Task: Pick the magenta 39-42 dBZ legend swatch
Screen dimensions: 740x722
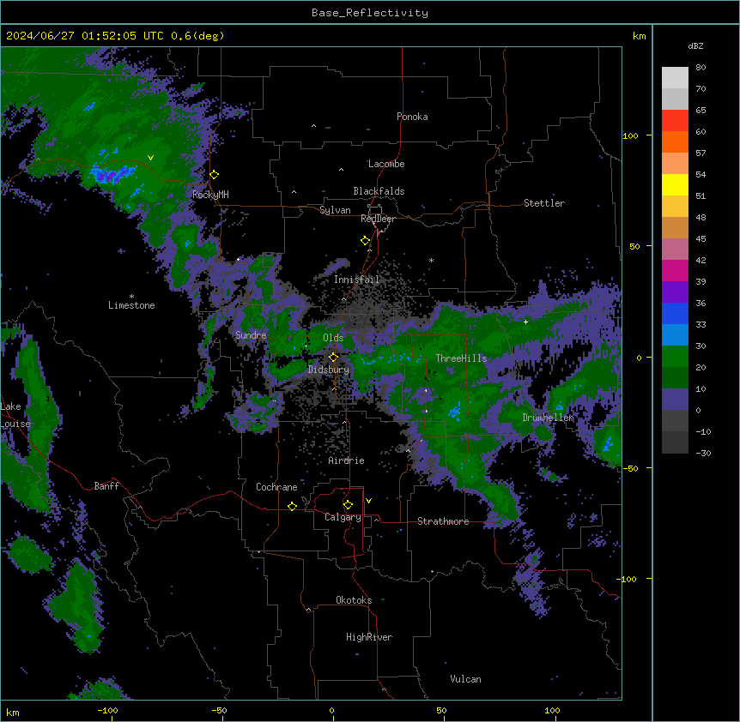Action: (675, 270)
